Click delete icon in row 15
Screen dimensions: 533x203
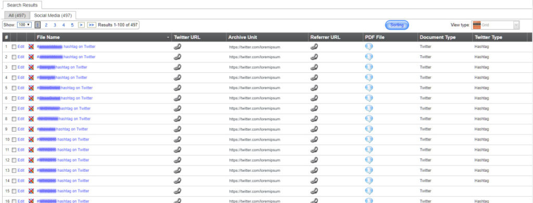click(31, 191)
